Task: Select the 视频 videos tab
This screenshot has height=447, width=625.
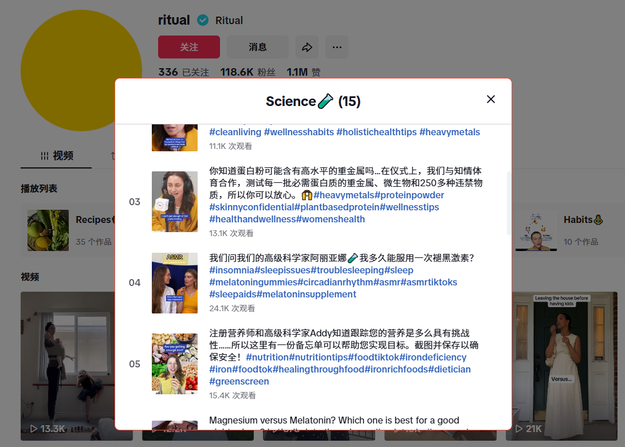Action: [56, 156]
